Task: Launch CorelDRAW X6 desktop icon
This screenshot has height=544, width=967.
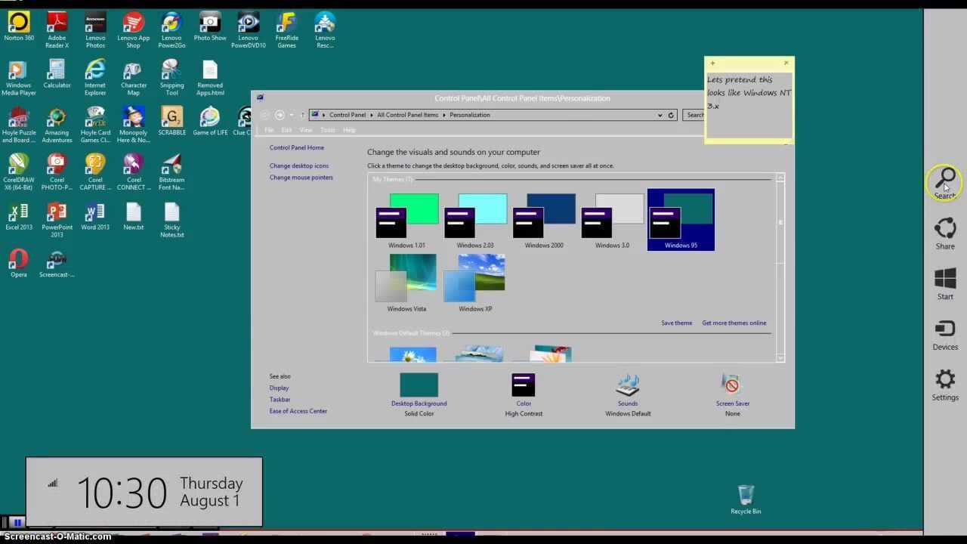Action: click(x=19, y=172)
